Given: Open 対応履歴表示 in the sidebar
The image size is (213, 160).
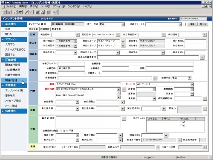Looking at the screenshot, I should pos(12,70).
